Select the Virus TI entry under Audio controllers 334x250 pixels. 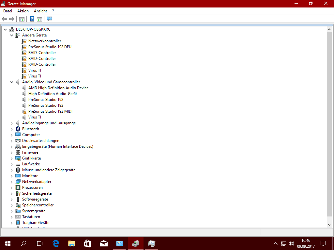coord(35,117)
